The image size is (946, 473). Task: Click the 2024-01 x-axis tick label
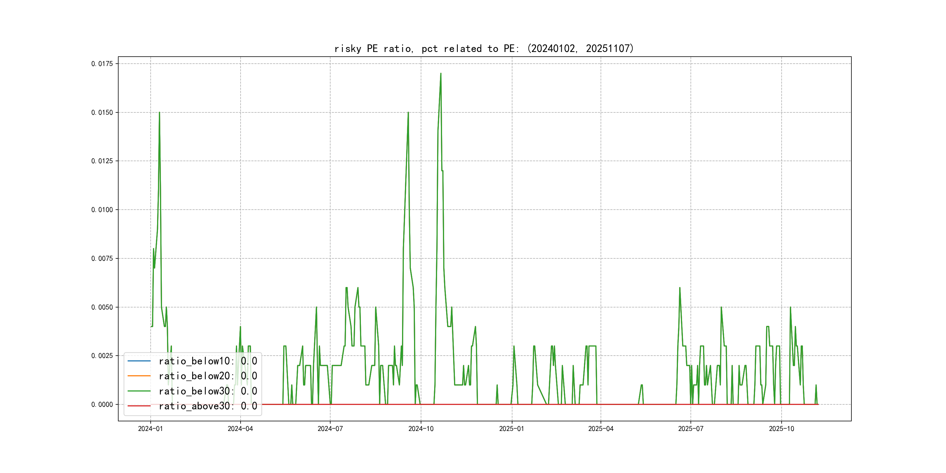click(150, 429)
